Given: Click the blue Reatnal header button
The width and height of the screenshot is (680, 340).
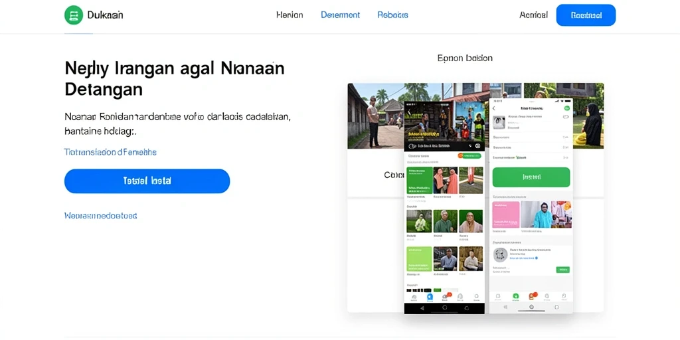Looking at the screenshot, I should 586,15.
